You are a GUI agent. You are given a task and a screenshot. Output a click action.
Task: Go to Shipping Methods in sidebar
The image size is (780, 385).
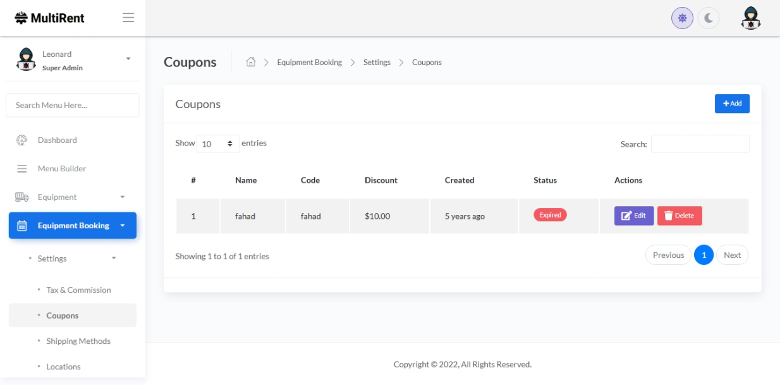tap(78, 341)
